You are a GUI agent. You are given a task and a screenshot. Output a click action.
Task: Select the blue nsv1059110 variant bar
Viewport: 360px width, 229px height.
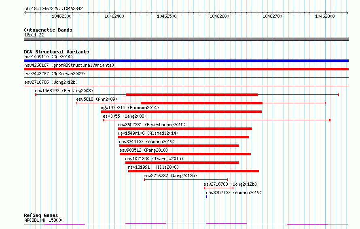tap(186, 61)
